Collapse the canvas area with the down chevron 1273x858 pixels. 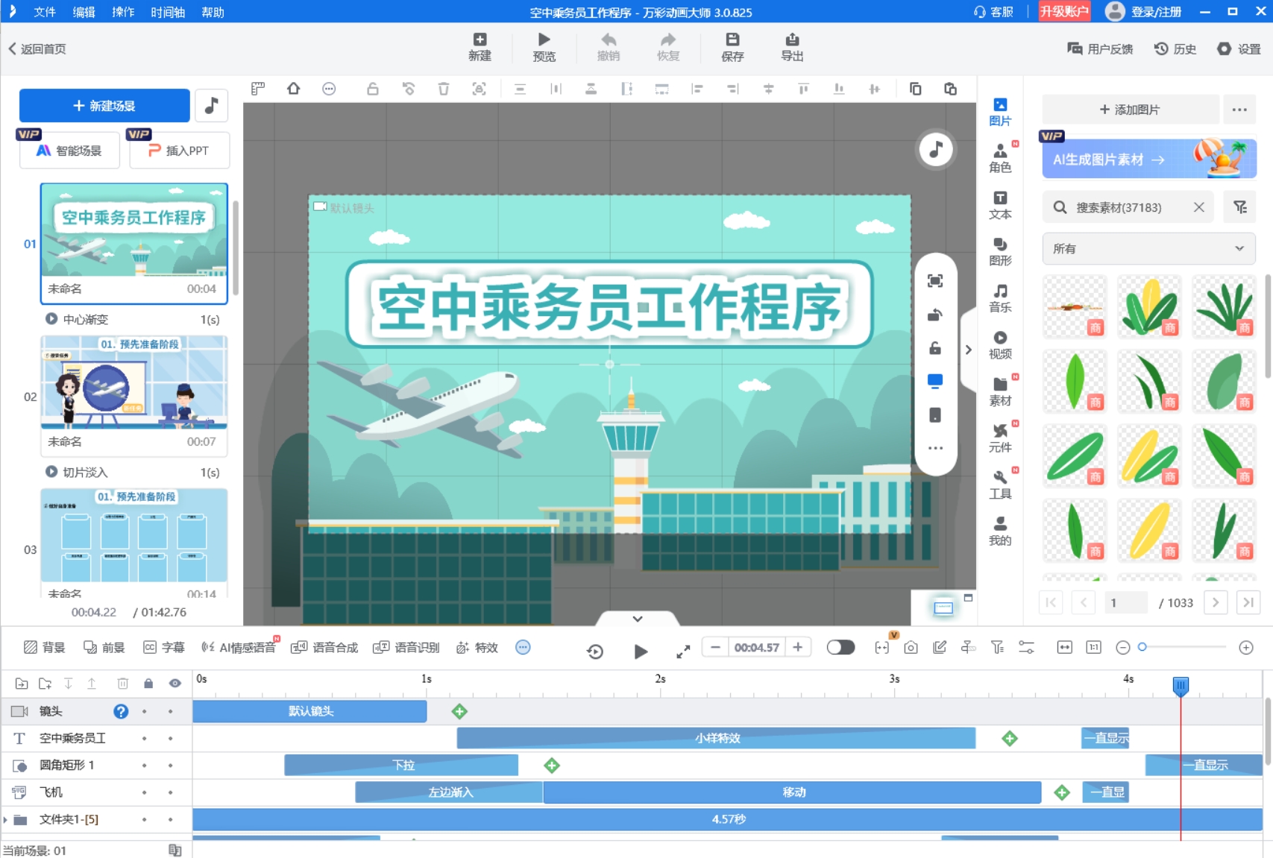point(637,618)
